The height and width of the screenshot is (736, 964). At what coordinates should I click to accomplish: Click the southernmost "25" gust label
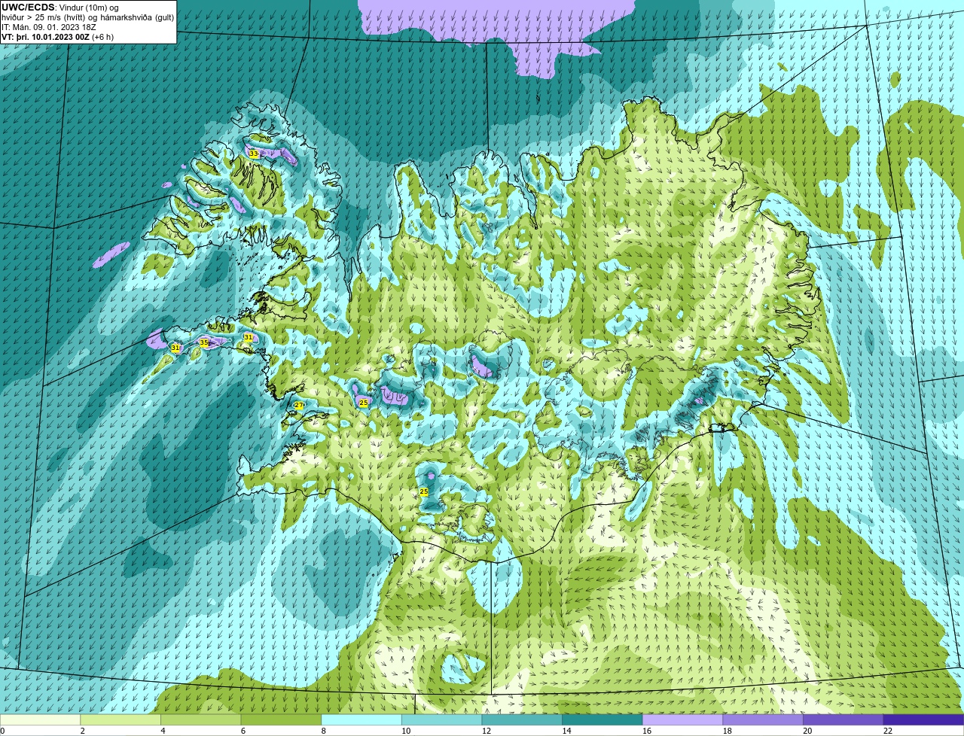click(423, 491)
